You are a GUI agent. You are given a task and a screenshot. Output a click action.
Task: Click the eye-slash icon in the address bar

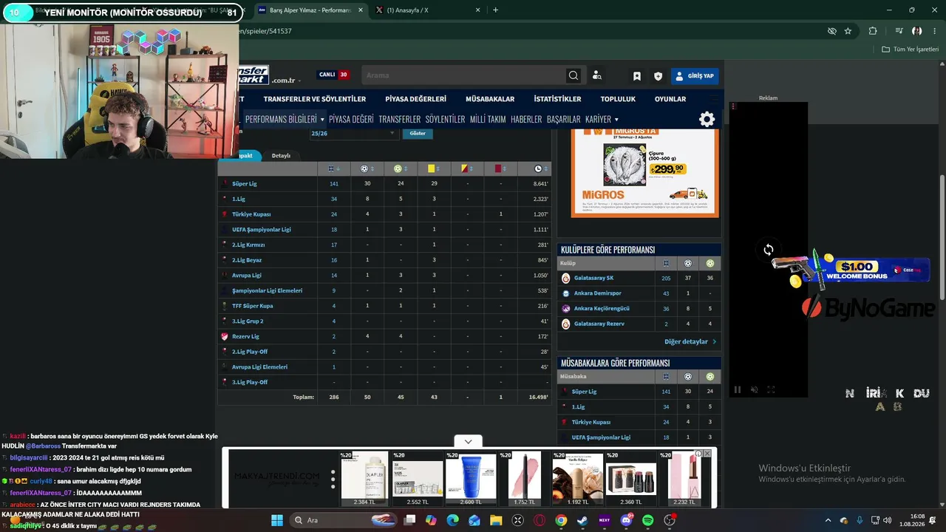(831, 31)
